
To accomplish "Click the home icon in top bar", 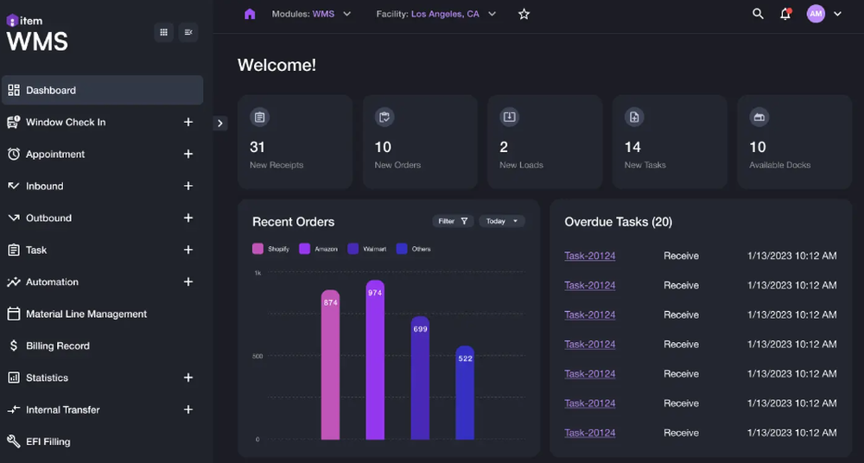I will point(250,14).
